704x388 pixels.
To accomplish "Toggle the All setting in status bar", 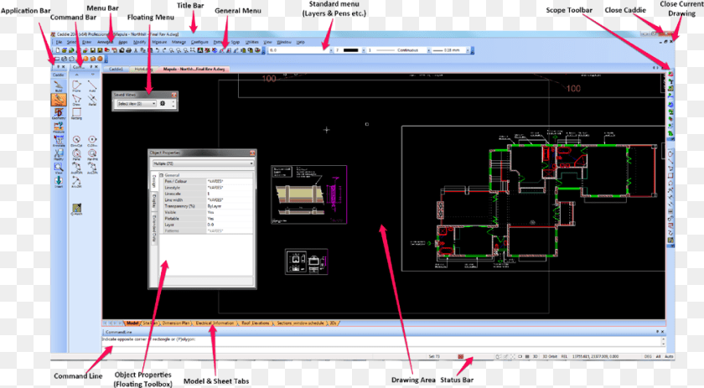I will tap(658, 356).
